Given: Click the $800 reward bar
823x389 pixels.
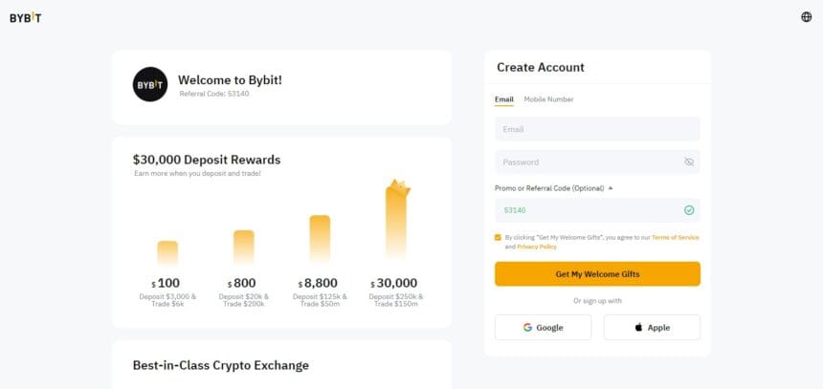Looking at the screenshot, I should [243, 247].
